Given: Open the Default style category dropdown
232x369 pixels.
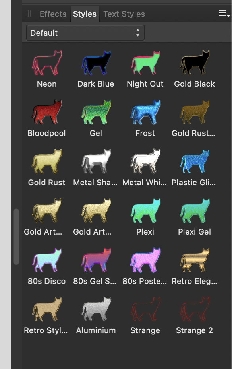Looking at the screenshot, I should click(85, 33).
